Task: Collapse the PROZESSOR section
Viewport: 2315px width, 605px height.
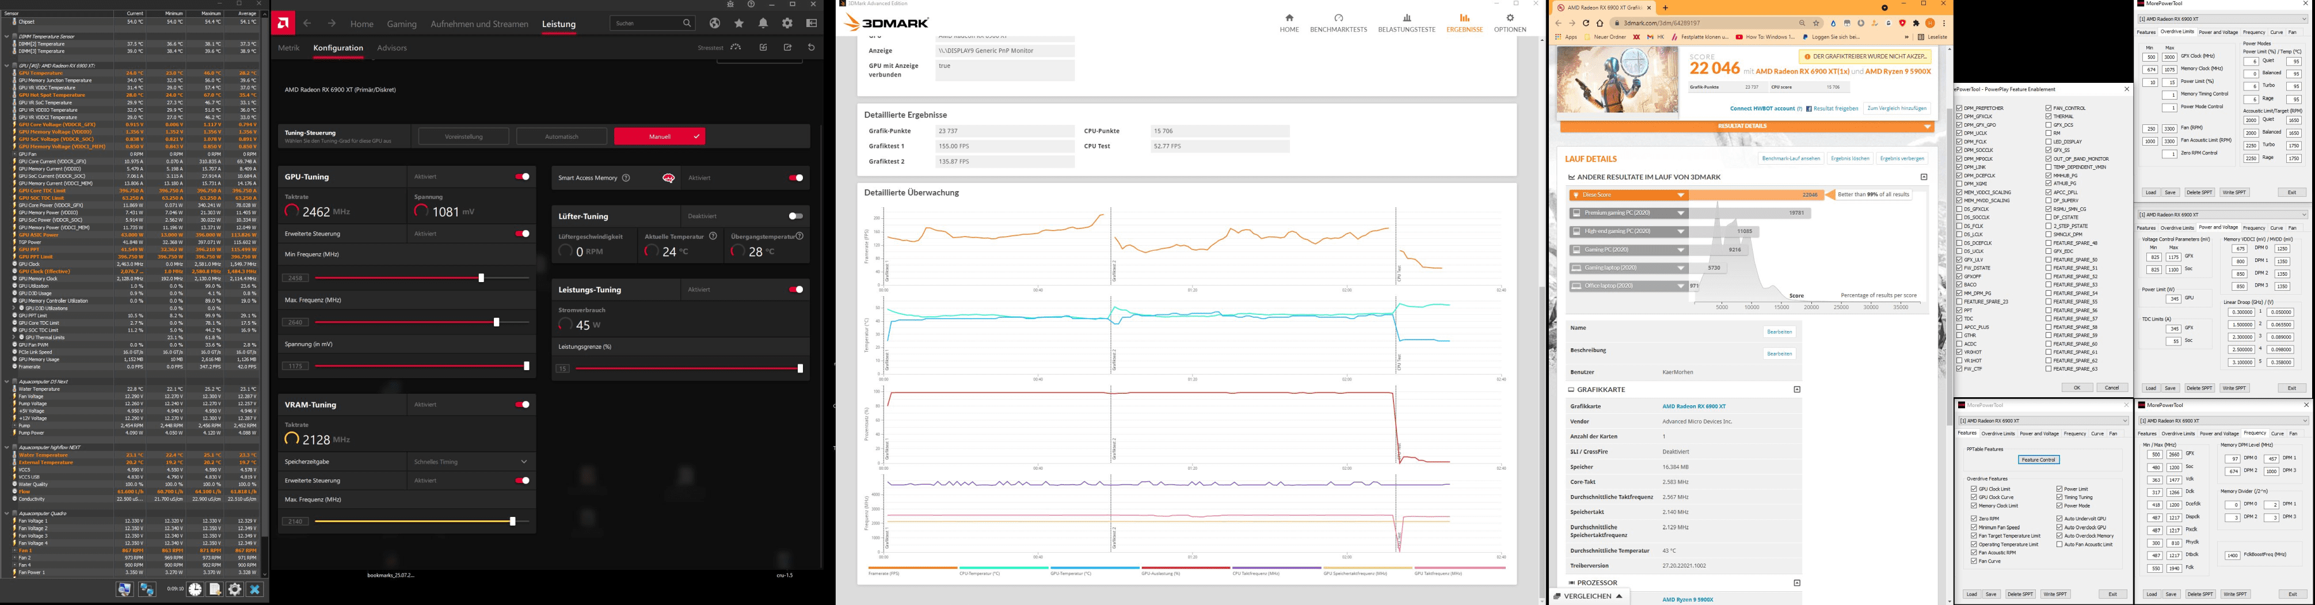Action: (x=1798, y=584)
